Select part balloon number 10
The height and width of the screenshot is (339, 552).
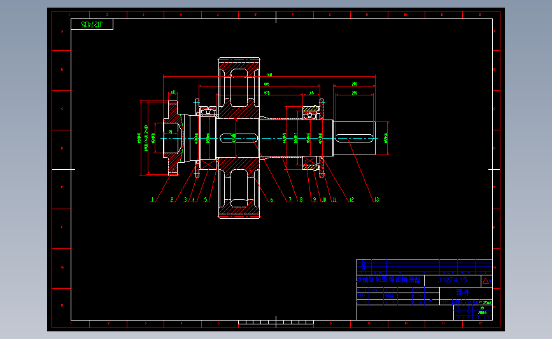[324, 199]
